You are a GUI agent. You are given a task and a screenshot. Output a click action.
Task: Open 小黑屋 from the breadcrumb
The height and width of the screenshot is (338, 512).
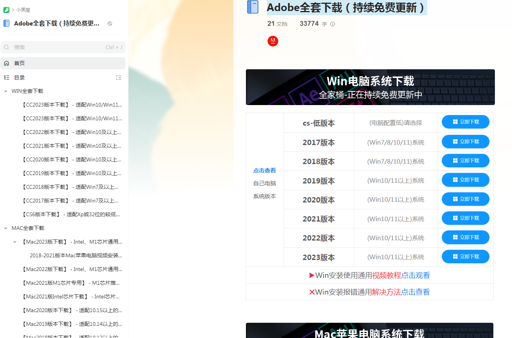23,10
